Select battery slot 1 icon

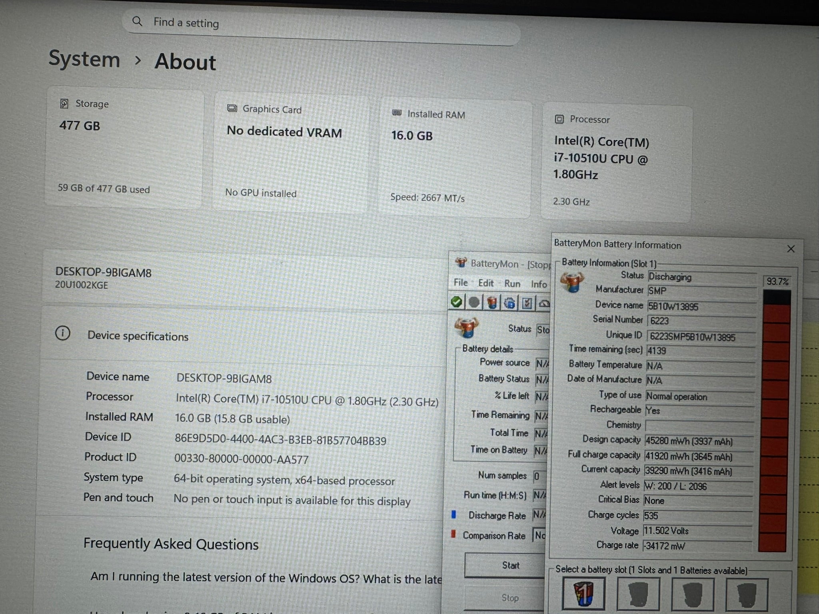583,594
